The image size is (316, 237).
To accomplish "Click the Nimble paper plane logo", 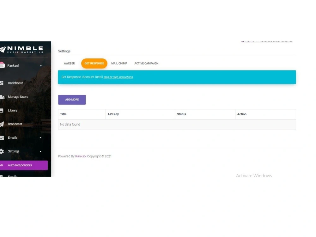I will pos(3,49).
